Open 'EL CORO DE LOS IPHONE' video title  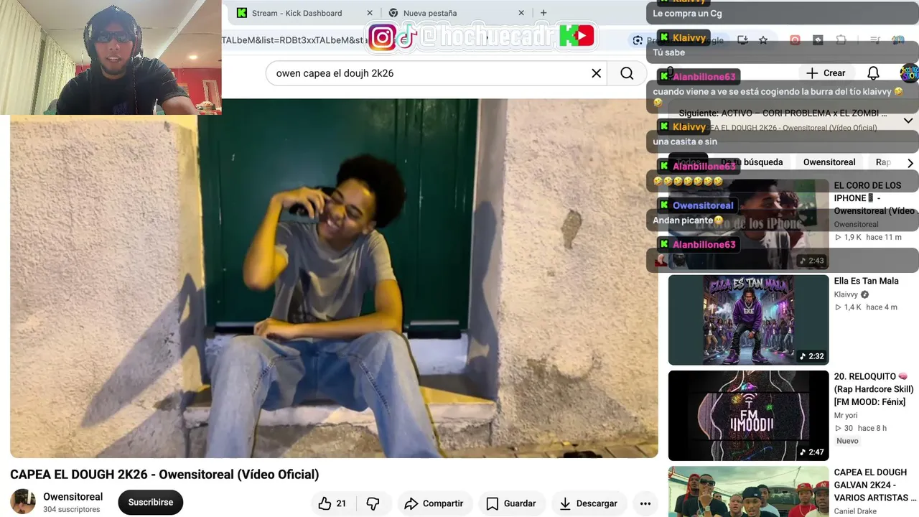click(x=875, y=198)
